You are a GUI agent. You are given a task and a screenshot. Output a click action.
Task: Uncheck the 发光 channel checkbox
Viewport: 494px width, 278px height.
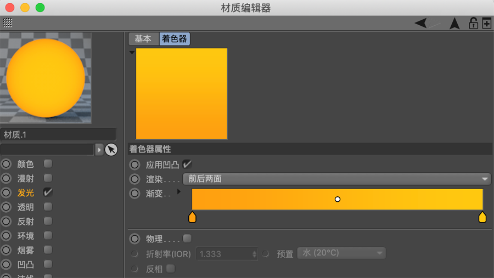point(48,192)
